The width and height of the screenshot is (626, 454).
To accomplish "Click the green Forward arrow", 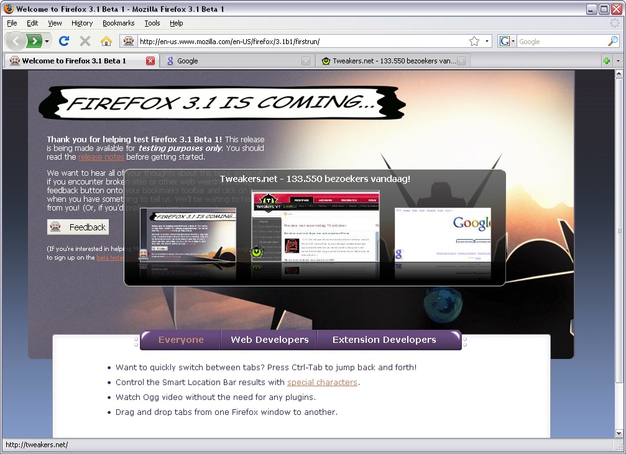I will tap(35, 41).
